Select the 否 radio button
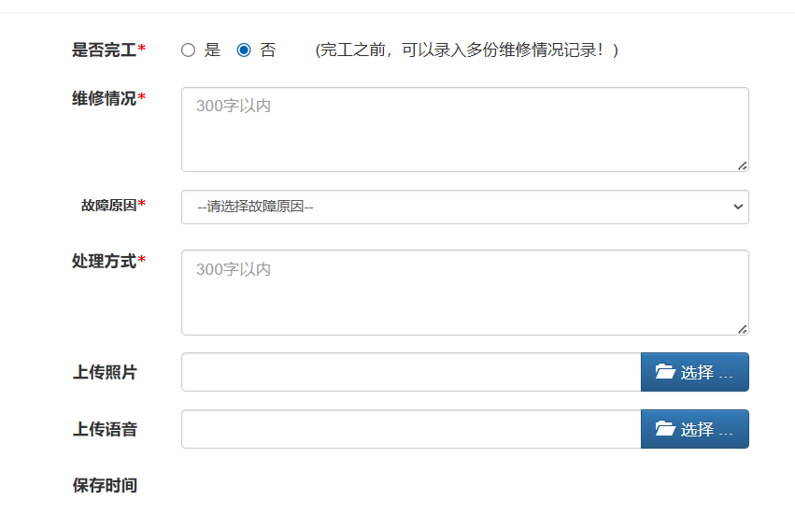The width and height of the screenshot is (795, 529). point(244,50)
